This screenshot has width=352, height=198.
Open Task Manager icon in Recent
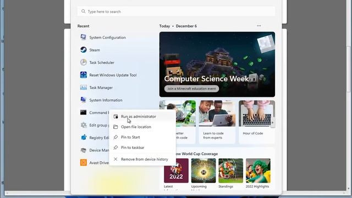click(x=83, y=87)
